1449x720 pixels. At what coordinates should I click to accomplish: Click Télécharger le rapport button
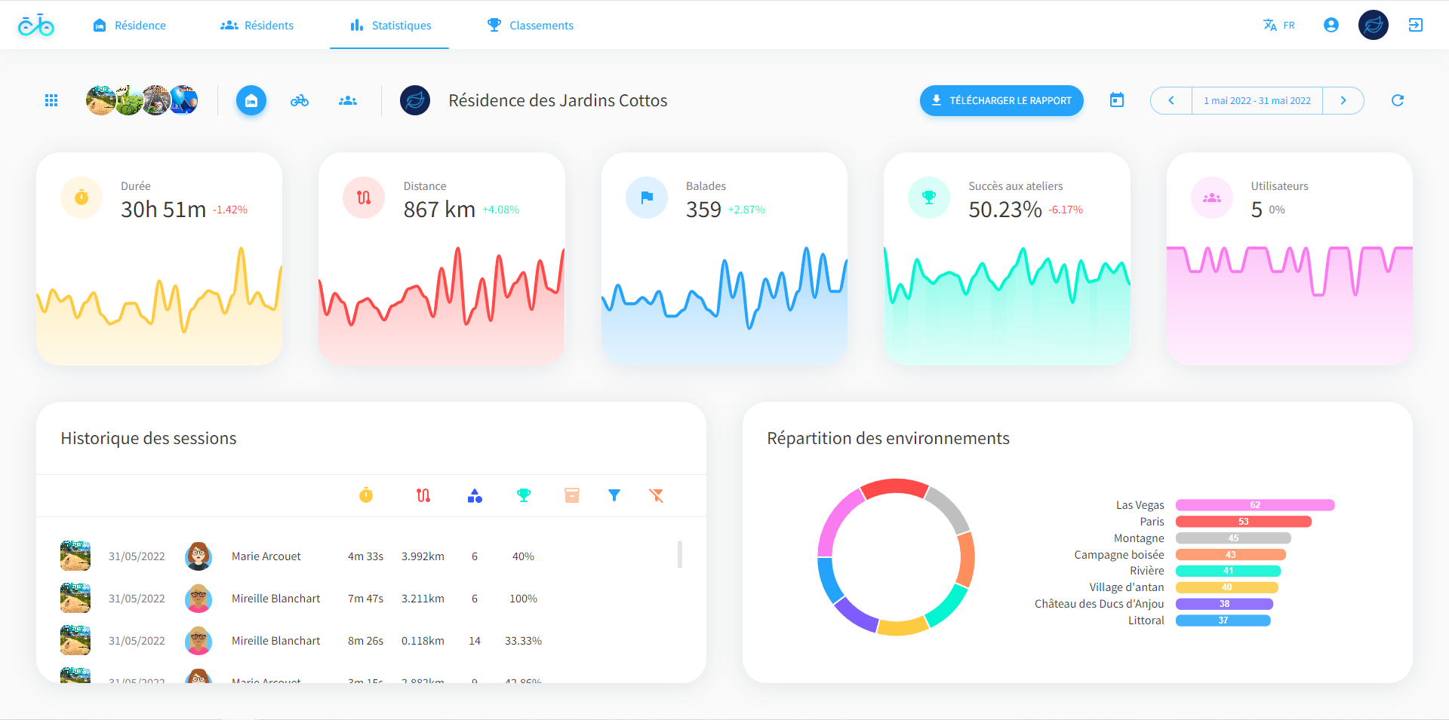click(1001, 100)
